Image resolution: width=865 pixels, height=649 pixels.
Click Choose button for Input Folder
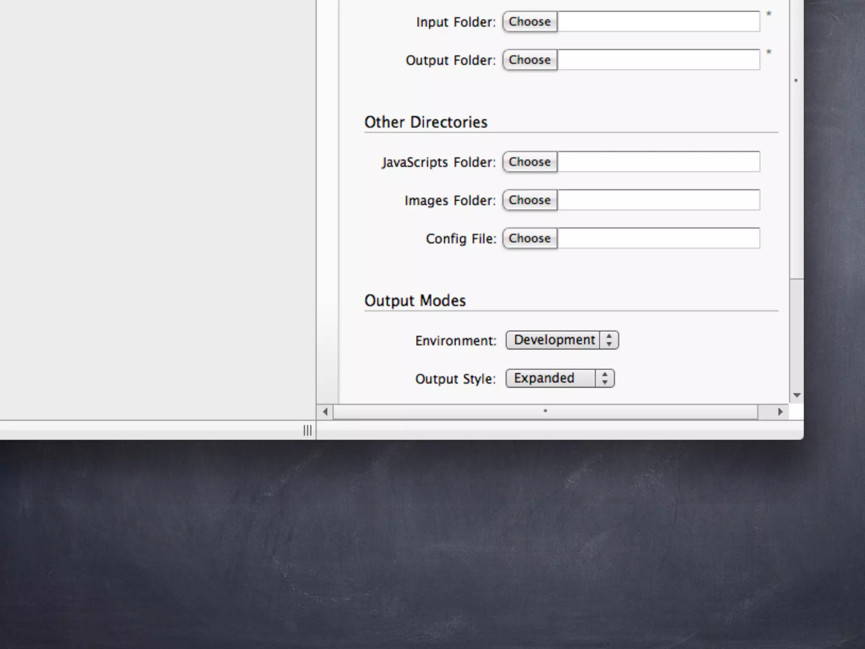point(530,22)
